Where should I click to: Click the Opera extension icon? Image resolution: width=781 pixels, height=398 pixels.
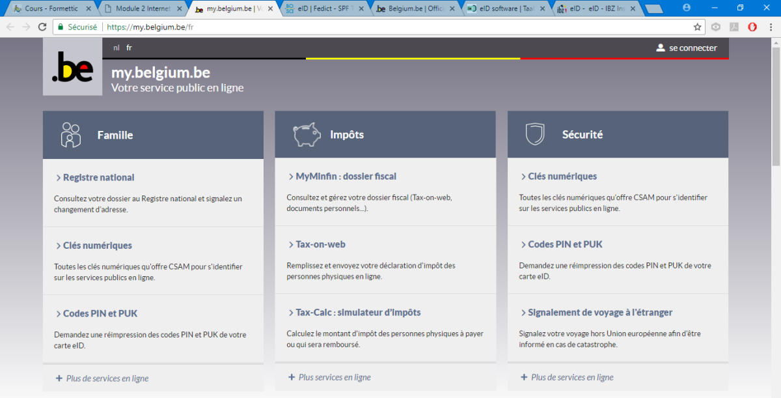[752, 27]
